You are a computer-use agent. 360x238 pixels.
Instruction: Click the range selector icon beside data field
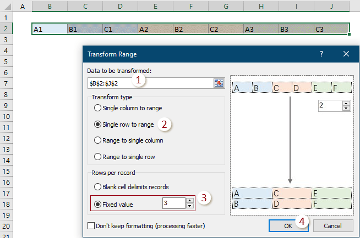point(219,83)
